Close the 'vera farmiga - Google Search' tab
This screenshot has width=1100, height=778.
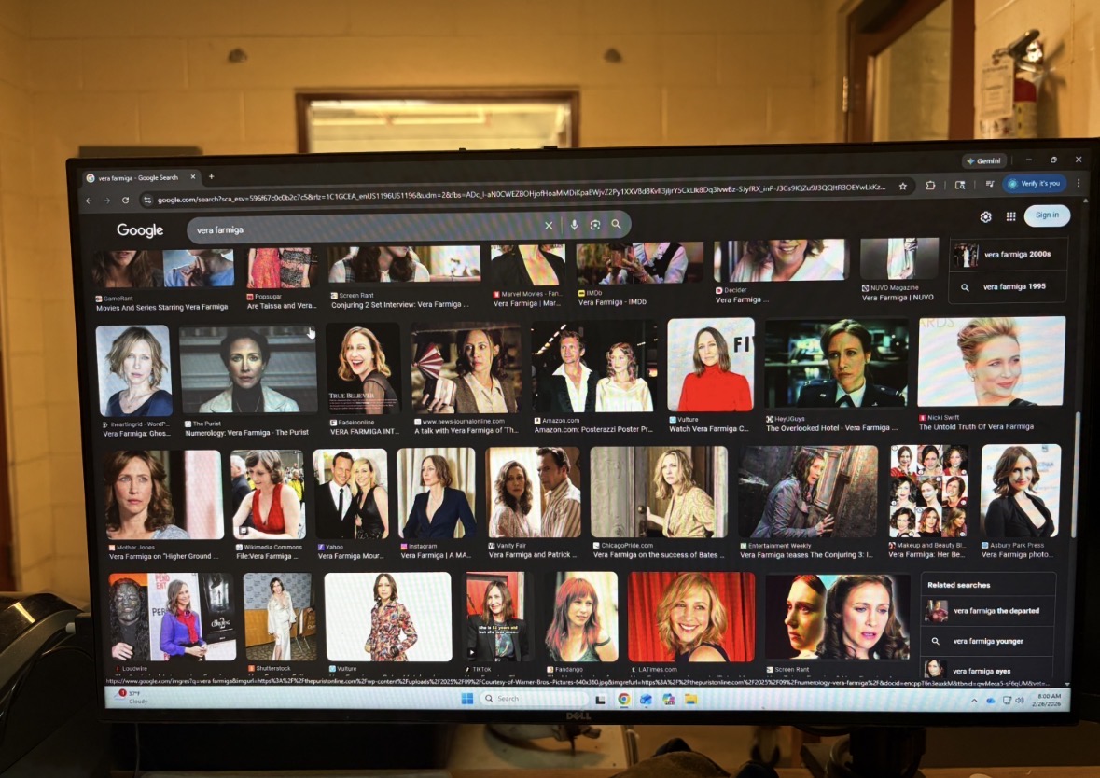[x=193, y=177]
